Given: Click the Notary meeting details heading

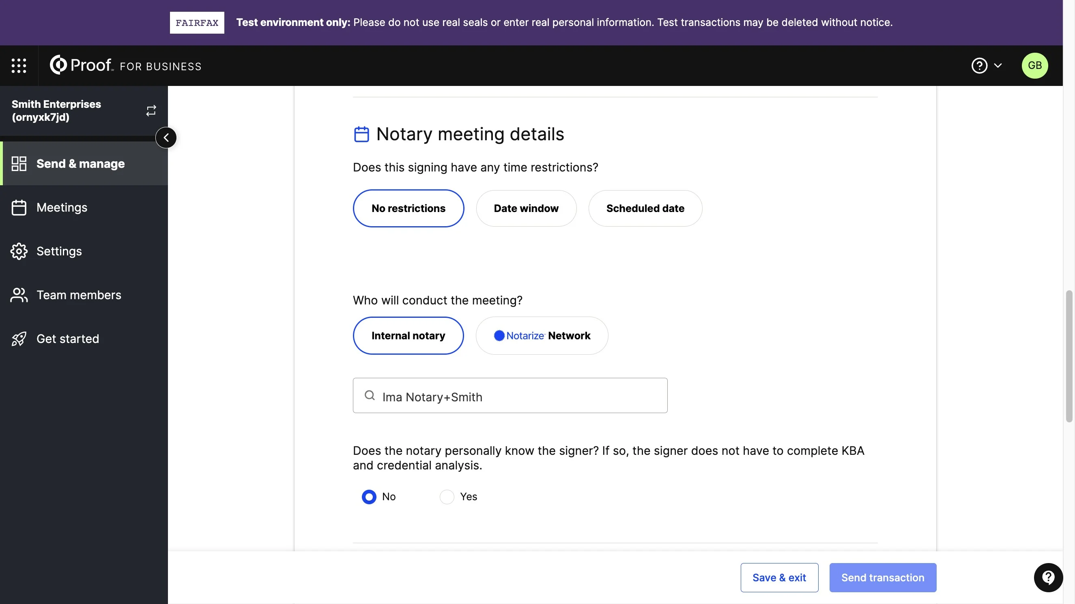Looking at the screenshot, I should tap(470, 134).
